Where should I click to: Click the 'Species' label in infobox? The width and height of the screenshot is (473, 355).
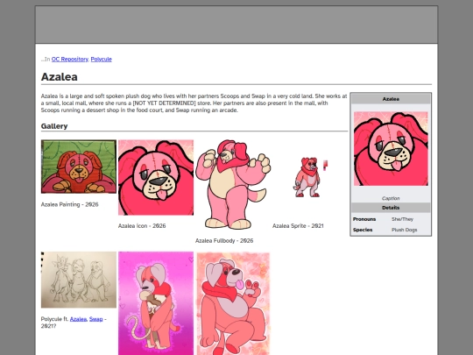pyautogui.click(x=363, y=230)
